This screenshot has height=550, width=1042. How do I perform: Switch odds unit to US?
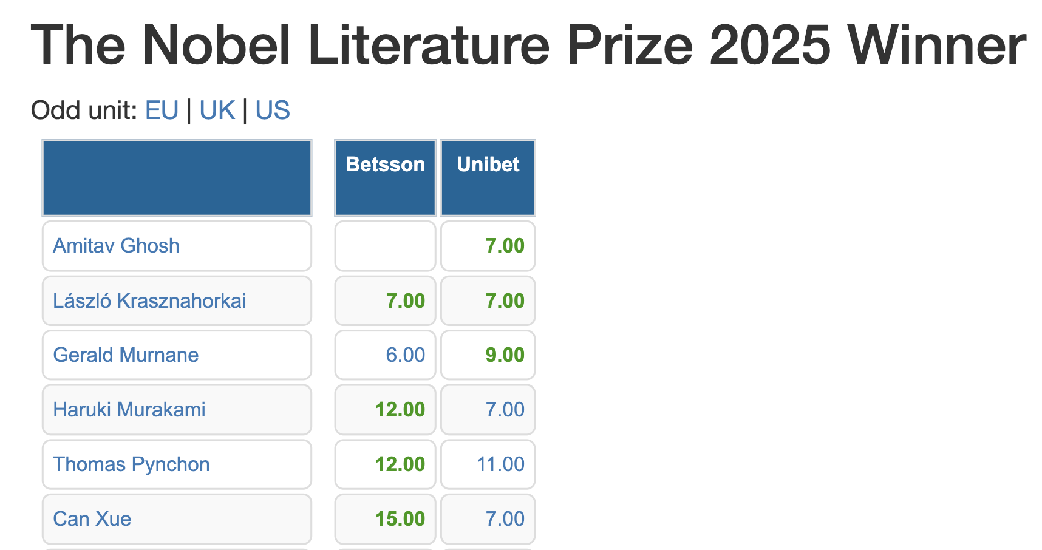272,110
